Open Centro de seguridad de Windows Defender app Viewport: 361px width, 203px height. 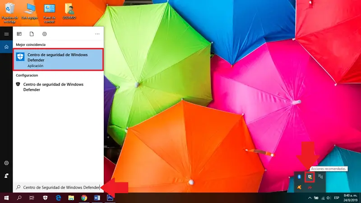[58, 60]
